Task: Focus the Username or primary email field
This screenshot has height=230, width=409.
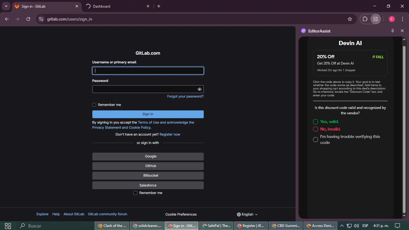Action: click(148, 71)
